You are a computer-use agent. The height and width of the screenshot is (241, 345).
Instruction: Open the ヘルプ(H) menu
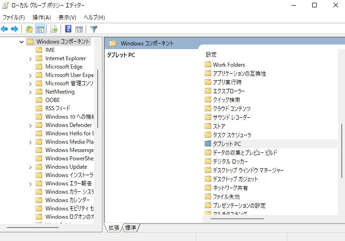[94, 18]
